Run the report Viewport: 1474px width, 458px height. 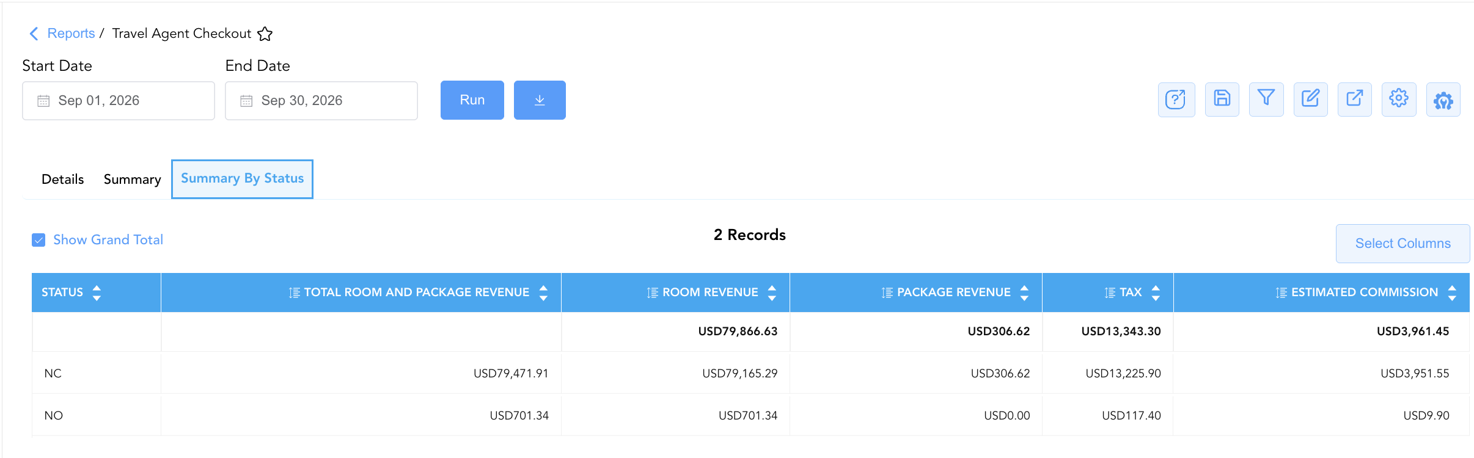coord(472,100)
